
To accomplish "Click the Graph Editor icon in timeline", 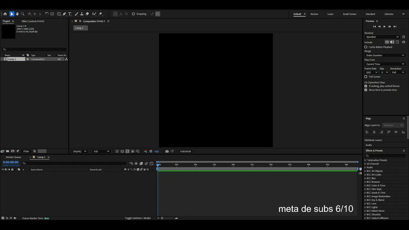I will (151, 164).
